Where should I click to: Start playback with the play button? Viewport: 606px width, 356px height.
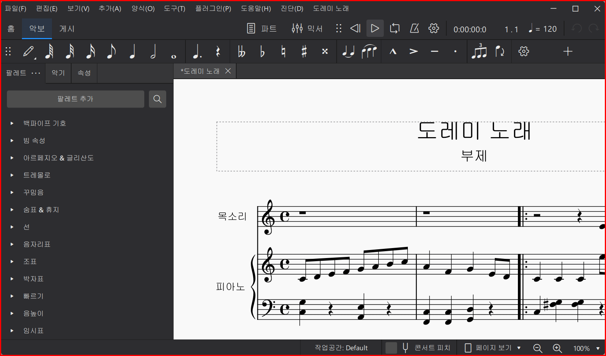tap(375, 28)
